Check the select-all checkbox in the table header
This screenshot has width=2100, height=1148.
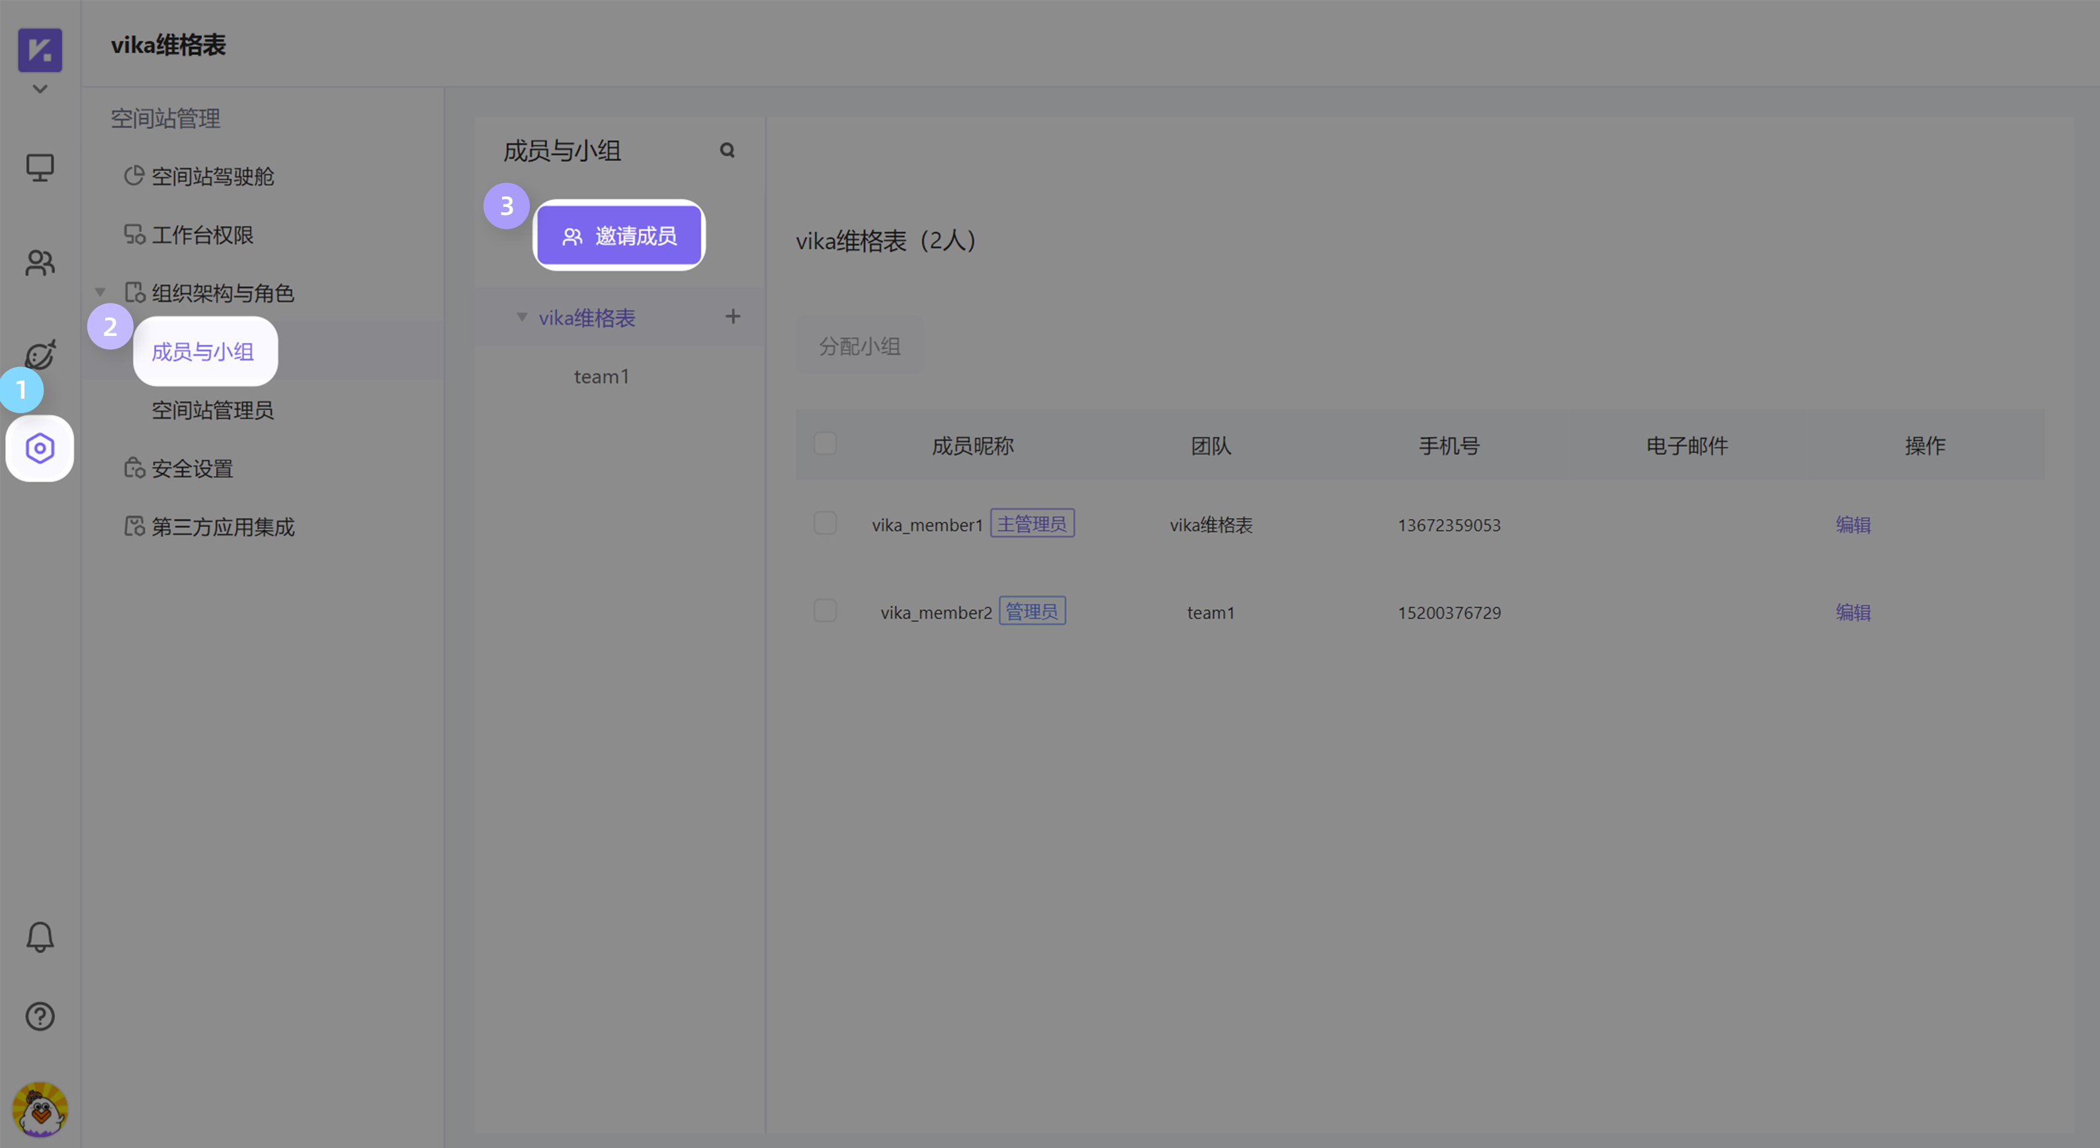coord(825,442)
